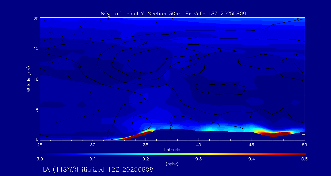The height and width of the screenshot is (176, 331).
Task: Click the "Latitude" x-axis label
Action: pos(172,150)
